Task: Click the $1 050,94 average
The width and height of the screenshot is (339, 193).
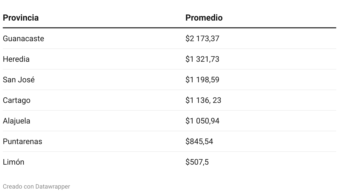Action: click(202, 121)
